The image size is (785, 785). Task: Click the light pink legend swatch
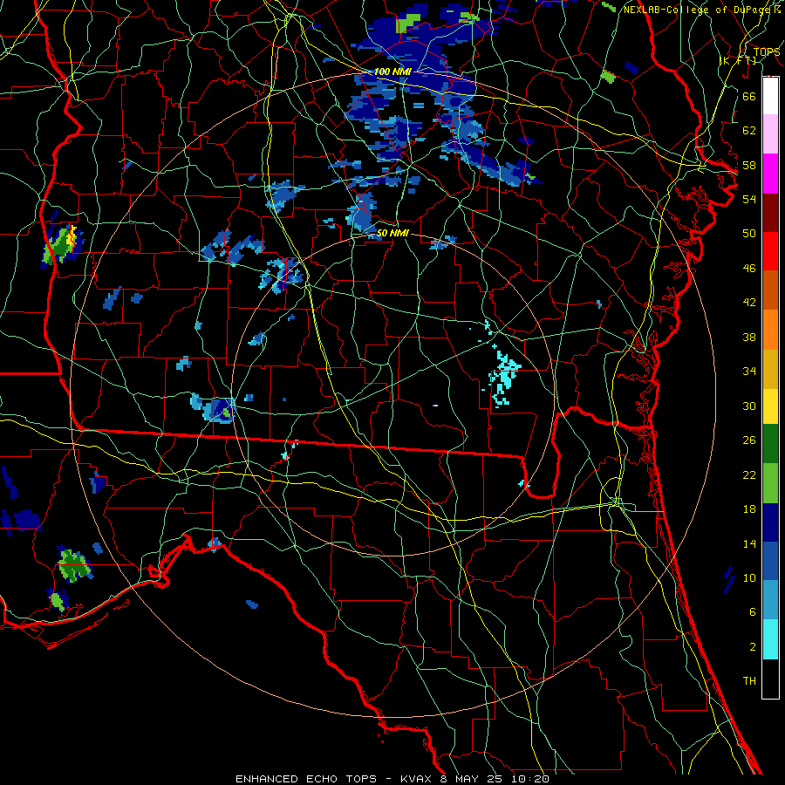click(x=770, y=134)
